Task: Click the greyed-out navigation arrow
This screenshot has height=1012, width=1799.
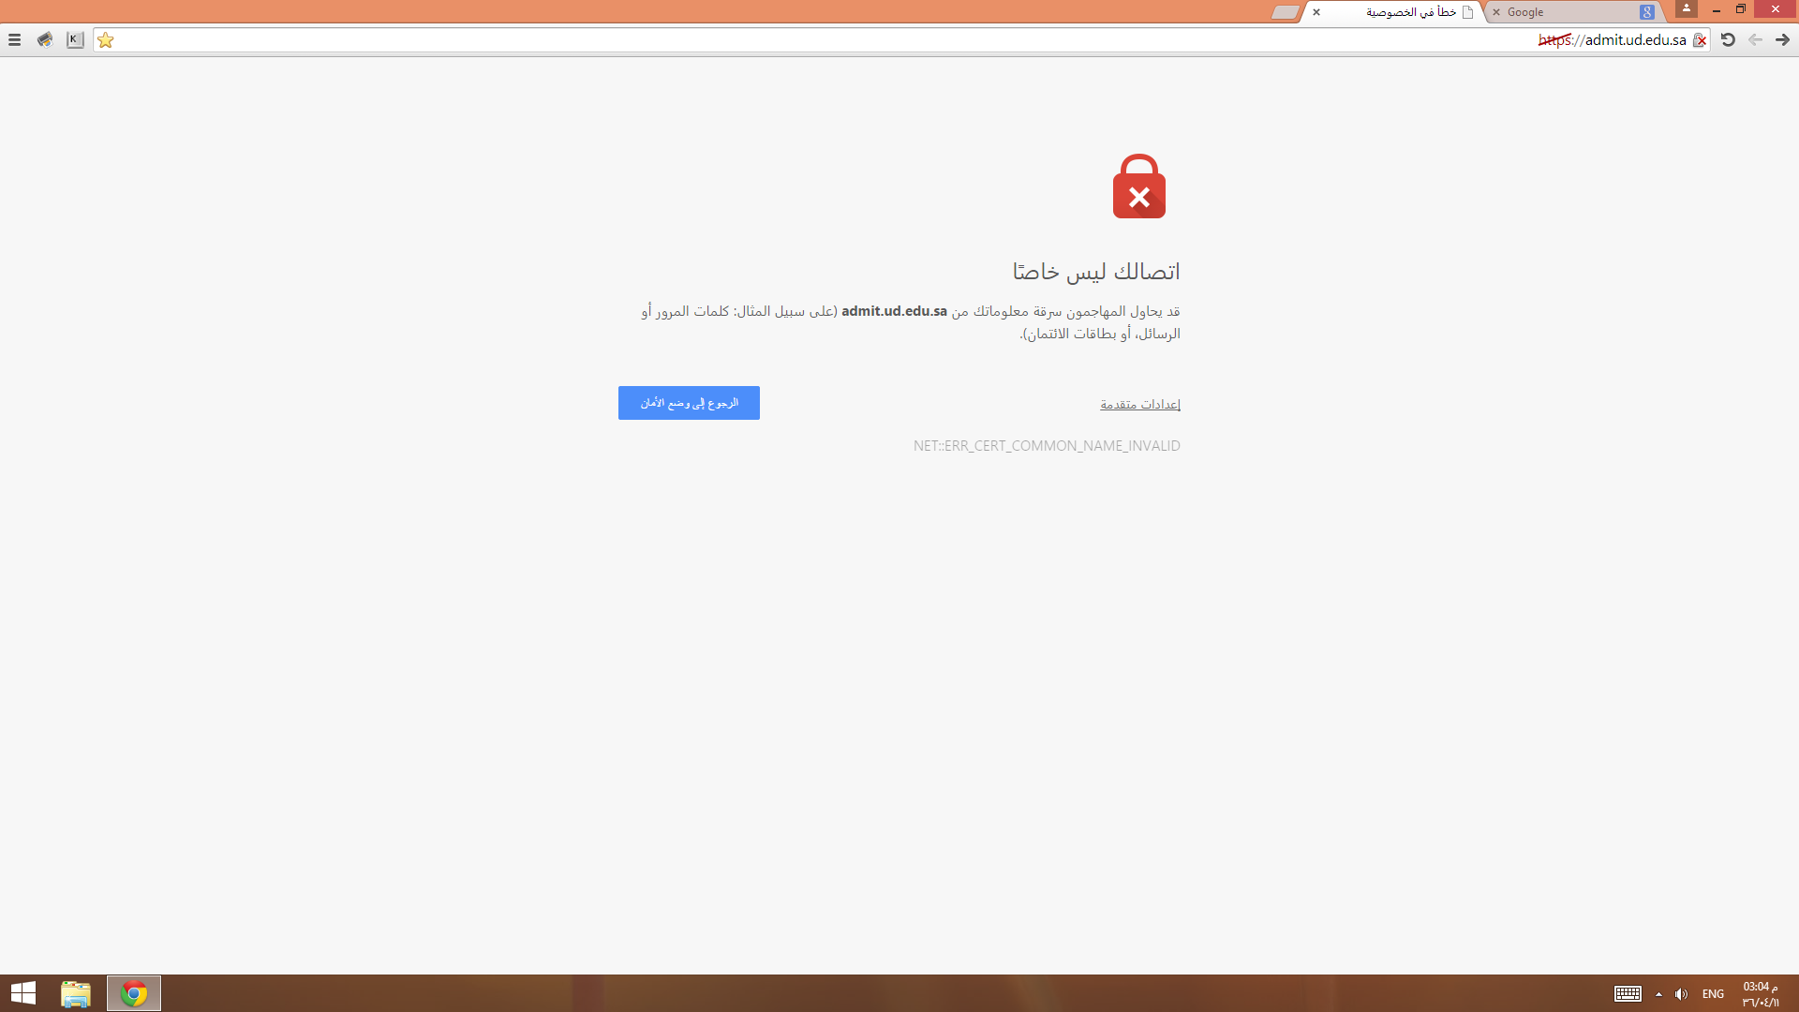Action: click(x=1755, y=39)
